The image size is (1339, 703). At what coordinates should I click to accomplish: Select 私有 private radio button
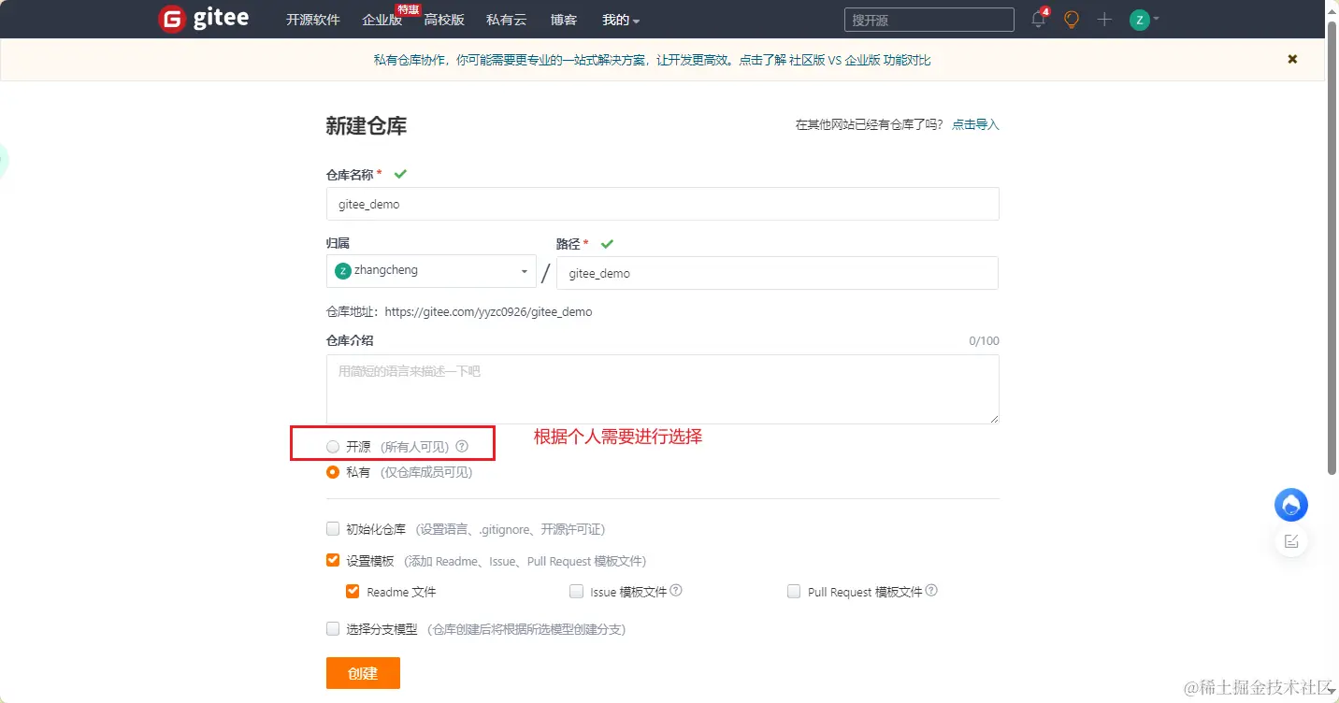coord(333,472)
